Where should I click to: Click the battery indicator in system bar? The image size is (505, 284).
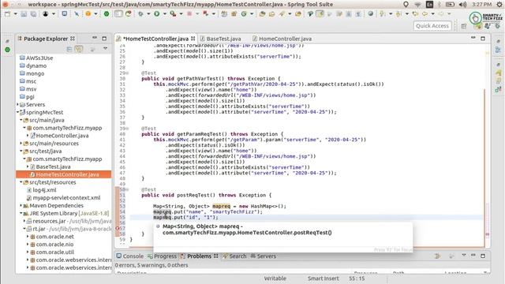pyautogui.click(x=450, y=5)
